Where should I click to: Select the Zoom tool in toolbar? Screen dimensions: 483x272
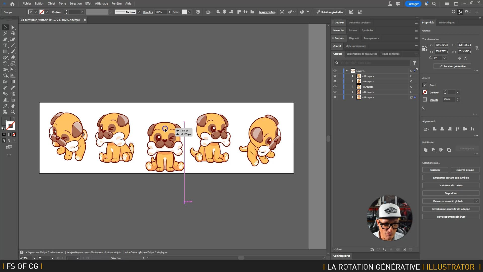(x=13, y=112)
